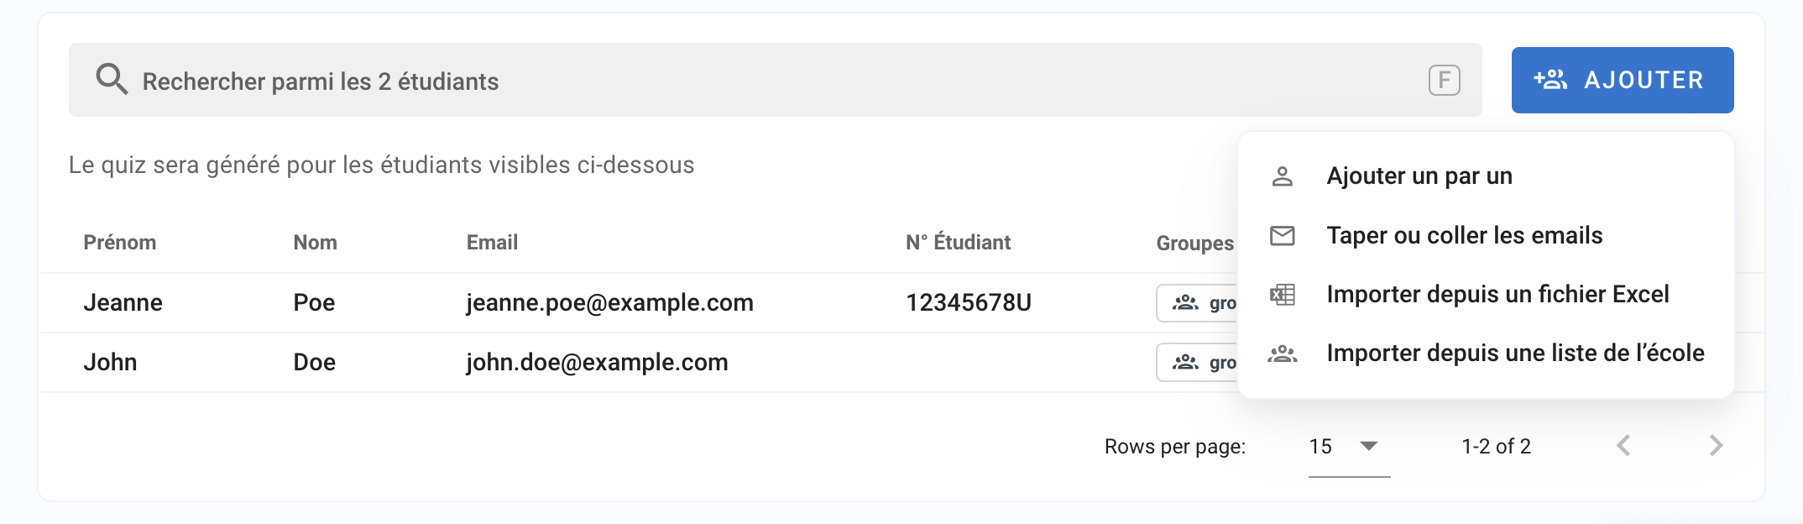Image resolution: width=1803 pixels, height=524 pixels.
Task: Click the school list group icon
Action: coord(1282,354)
